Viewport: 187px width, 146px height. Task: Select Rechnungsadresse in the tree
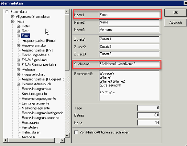36,55
